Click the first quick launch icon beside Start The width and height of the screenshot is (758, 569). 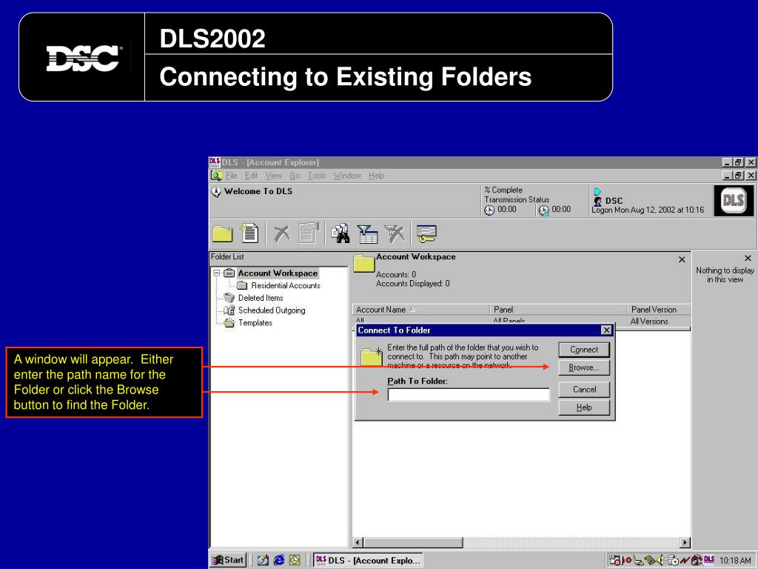tap(263, 560)
